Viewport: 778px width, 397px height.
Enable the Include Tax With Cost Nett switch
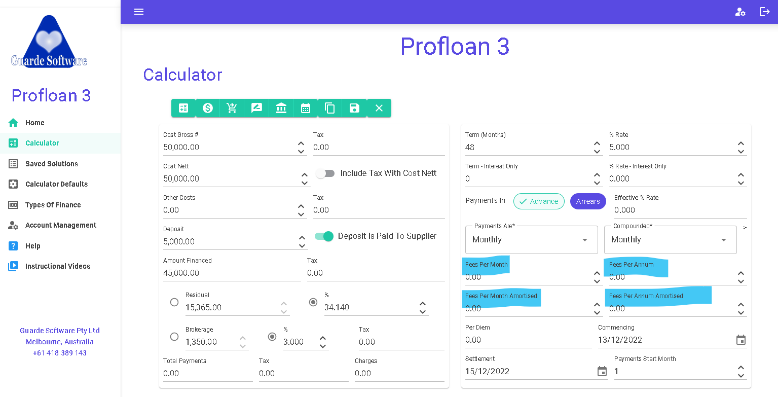coord(325,173)
